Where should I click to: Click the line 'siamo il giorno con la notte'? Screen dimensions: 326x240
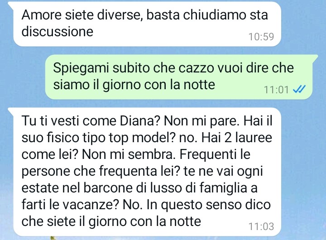[x=134, y=85]
